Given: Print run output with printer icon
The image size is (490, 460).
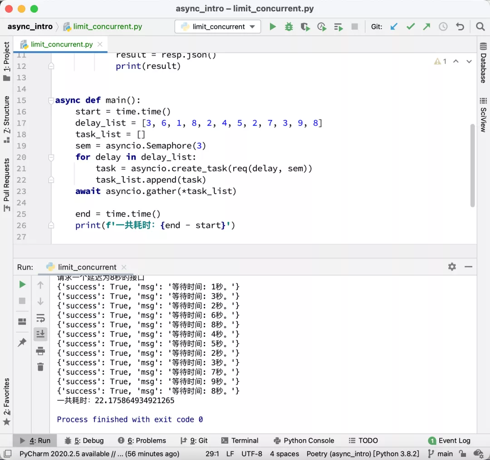Looking at the screenshot, I should pos(40,351).
